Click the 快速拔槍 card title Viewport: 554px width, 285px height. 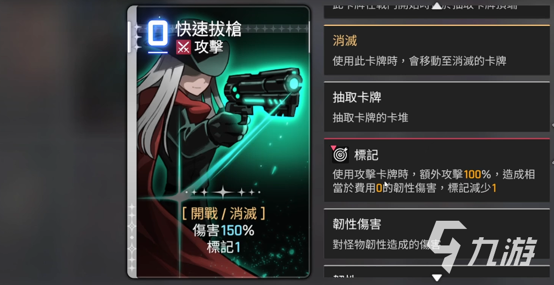[209, 29]
